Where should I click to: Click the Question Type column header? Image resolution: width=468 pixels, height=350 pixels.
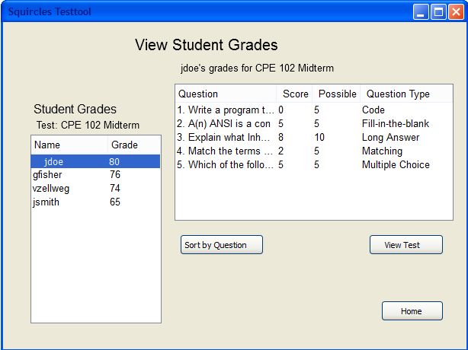click(398, 94)
